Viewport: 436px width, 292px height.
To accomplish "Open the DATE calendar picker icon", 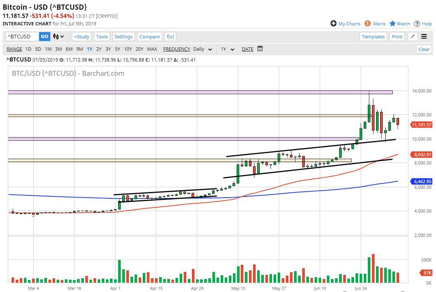I will pos(260,49).
